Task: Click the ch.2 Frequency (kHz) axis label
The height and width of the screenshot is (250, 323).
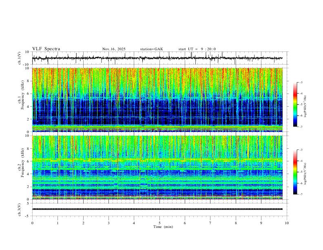Action: (x=21, y=162)
